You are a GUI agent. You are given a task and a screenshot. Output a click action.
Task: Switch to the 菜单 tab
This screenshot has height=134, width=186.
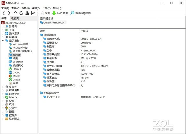(x=4, y=18)
